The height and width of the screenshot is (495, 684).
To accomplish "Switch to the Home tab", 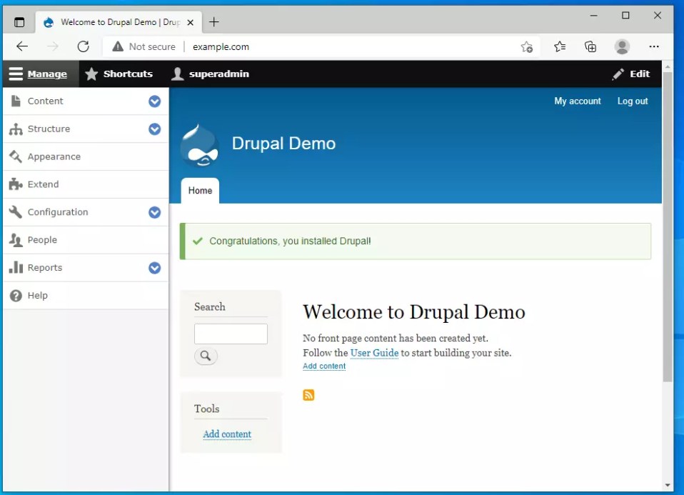I will 200,190.
